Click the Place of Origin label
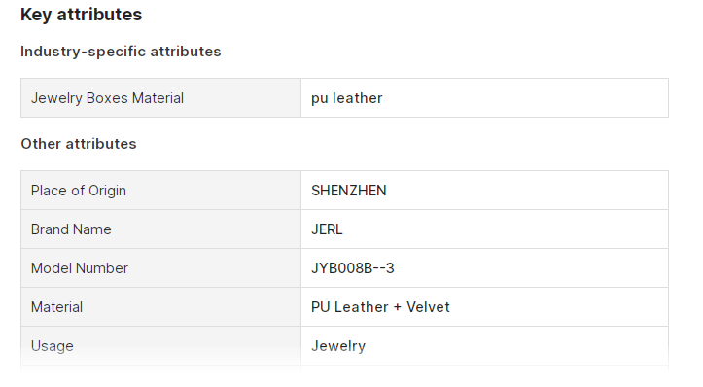Image resolution: width=703 pixels, height=387 pixels. click(79, 191)
